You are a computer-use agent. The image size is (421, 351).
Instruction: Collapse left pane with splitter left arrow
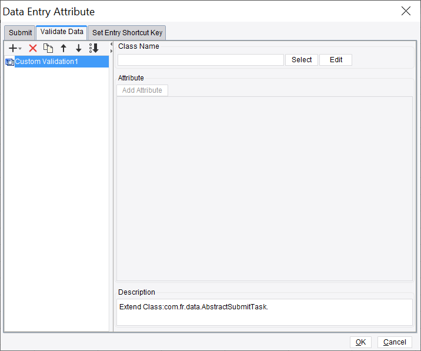111,44
